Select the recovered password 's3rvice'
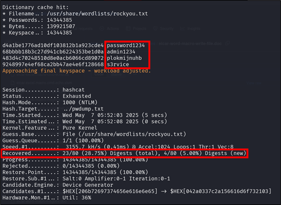Image resolution: width=281 pixels, height=205 pixels. (118, 65)
